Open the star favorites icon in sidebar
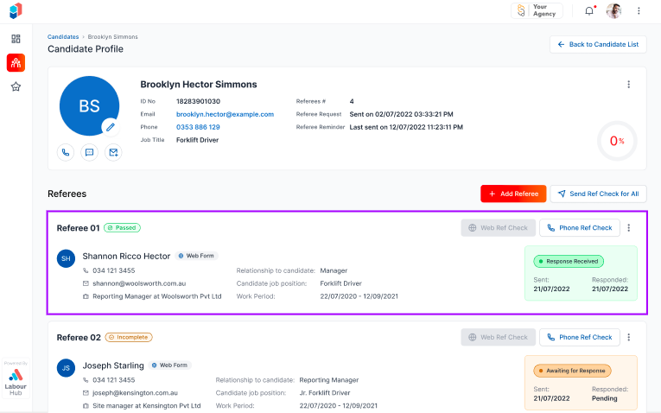The height and width of the screenshot is (413, 661). pyautogui.click(x=16, y=86)
